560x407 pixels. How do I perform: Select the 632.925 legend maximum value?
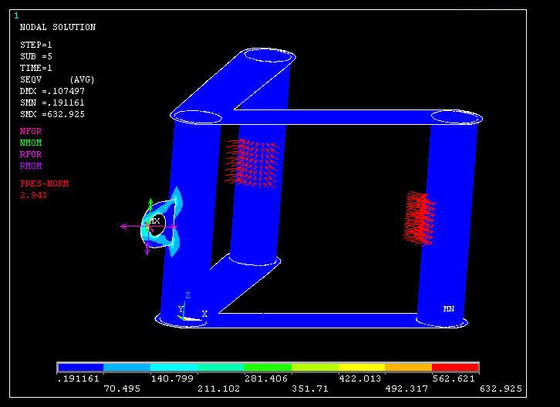point(501,388)
